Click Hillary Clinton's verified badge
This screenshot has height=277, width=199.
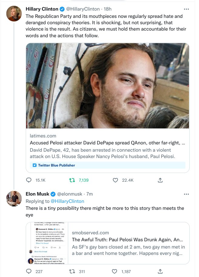pos(62,9)
